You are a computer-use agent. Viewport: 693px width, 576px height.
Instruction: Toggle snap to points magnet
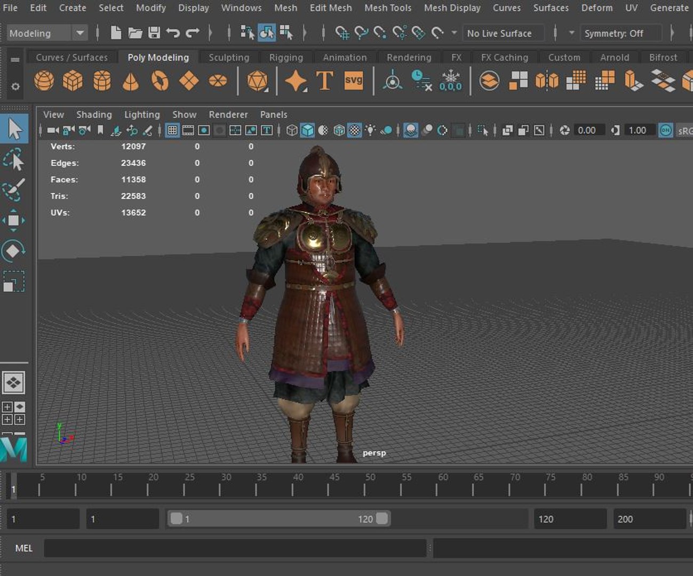coord(380,33)
